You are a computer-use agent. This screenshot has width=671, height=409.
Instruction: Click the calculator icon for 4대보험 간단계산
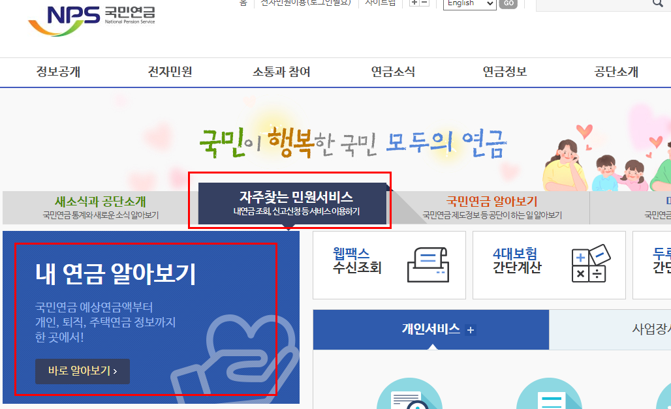pos(591,263)
